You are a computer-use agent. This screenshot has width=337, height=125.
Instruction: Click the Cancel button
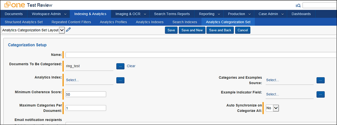tap(243, 30)
